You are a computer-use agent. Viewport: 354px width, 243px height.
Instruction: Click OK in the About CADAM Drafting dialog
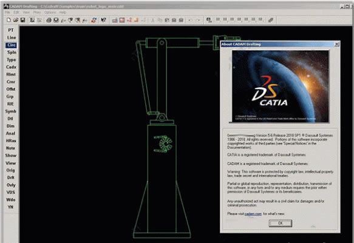coord(281,223)
